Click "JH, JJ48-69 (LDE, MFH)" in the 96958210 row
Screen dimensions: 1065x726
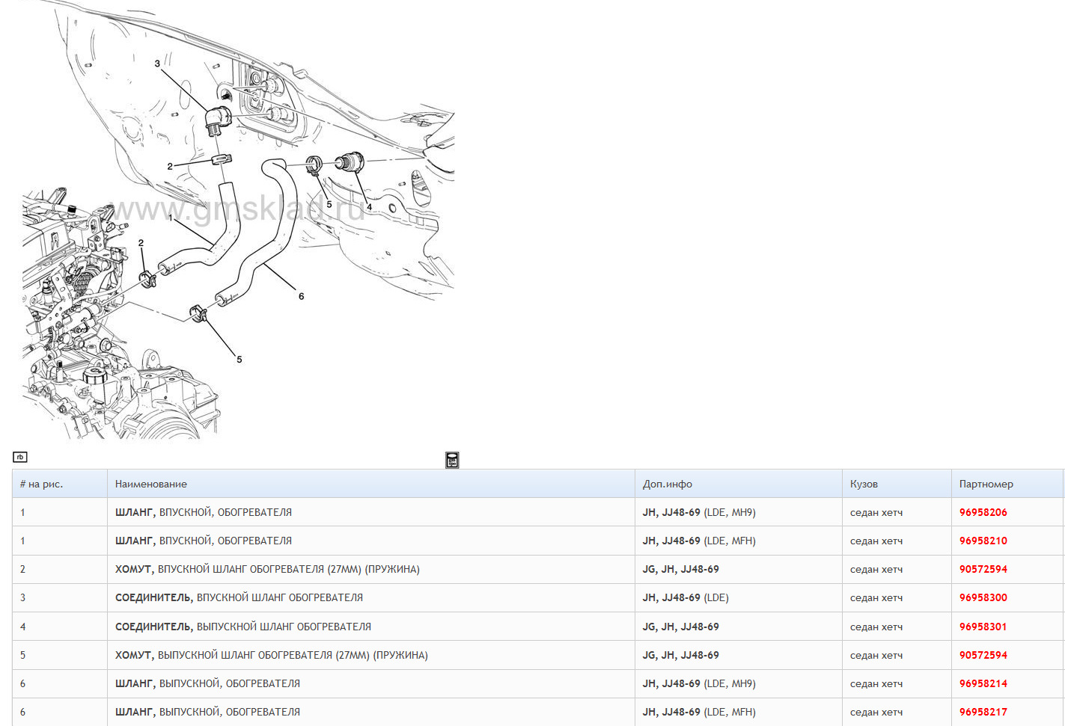[x=699, y=541]
